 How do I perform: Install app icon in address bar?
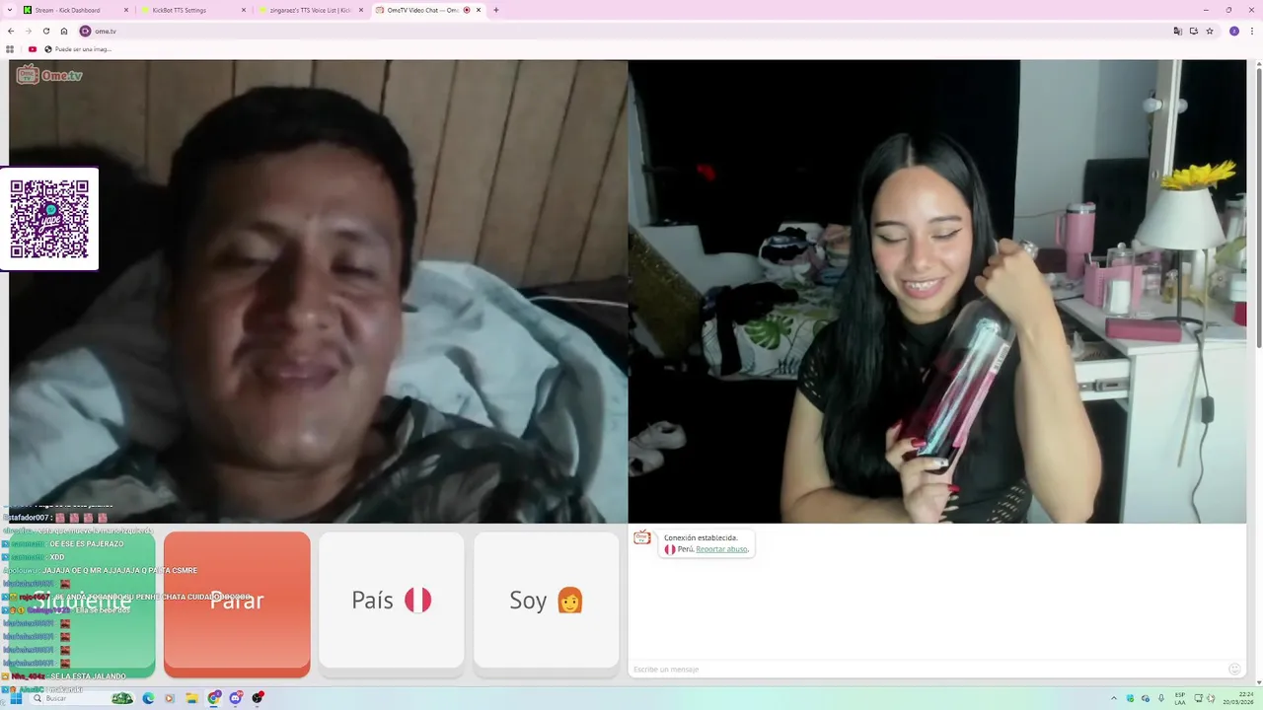point(1193,31)
